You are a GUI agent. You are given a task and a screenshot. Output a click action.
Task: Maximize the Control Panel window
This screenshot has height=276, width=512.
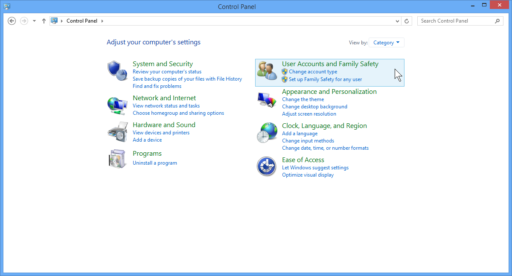[x=484, y=5]
